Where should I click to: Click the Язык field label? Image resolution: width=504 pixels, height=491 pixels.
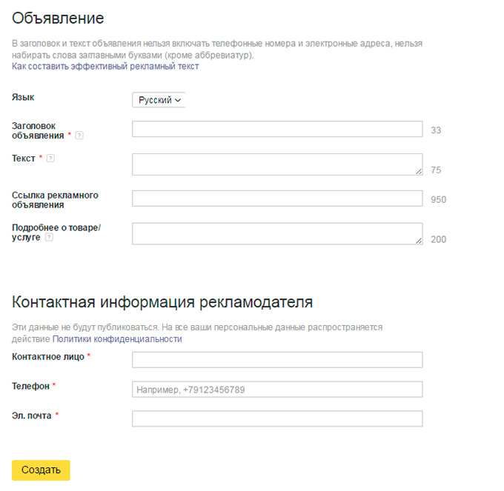click(x=23, y=97)
